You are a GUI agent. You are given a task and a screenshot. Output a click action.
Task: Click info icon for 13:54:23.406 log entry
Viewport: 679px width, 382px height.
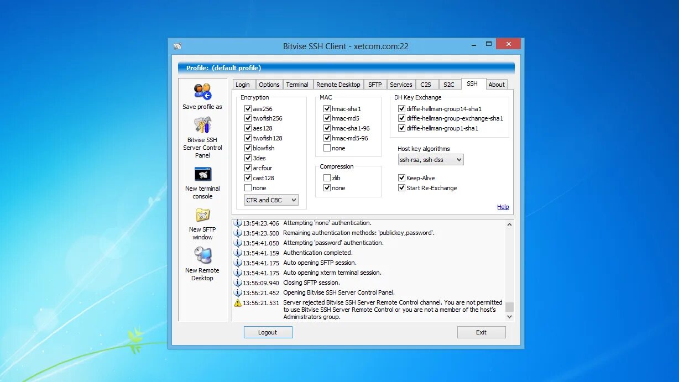pyautogui.click(x=238, y=223)
